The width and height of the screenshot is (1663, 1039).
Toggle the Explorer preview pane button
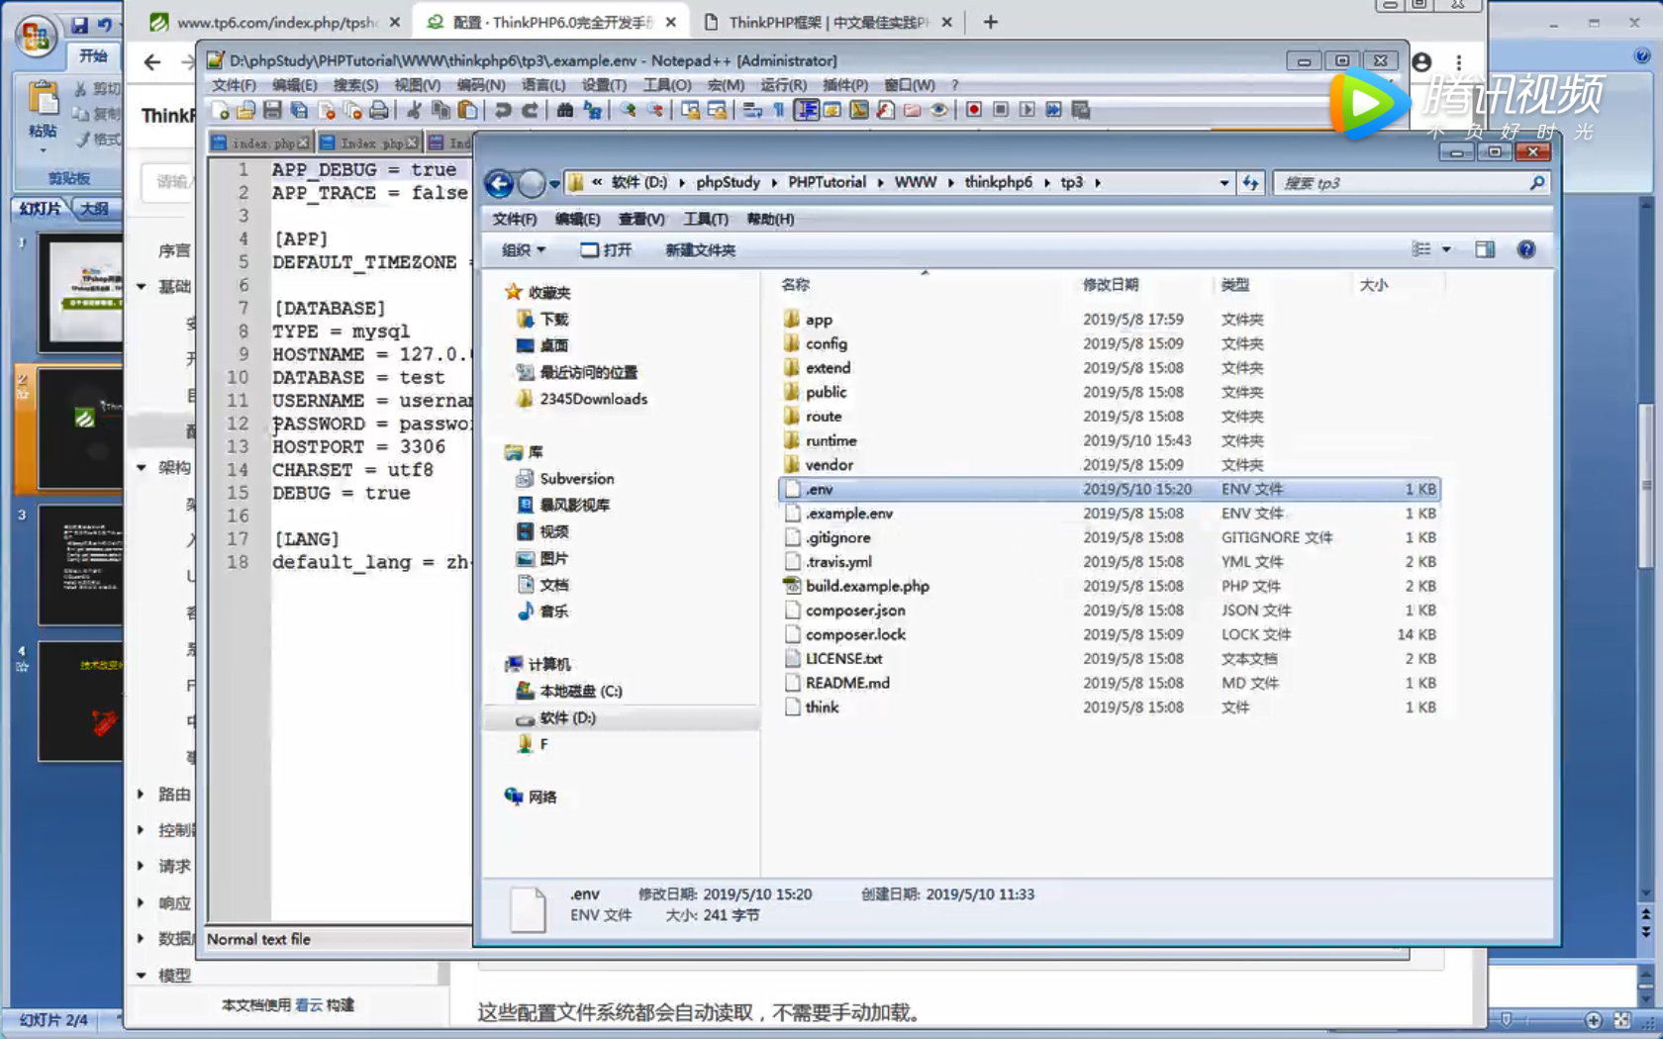1485,249
